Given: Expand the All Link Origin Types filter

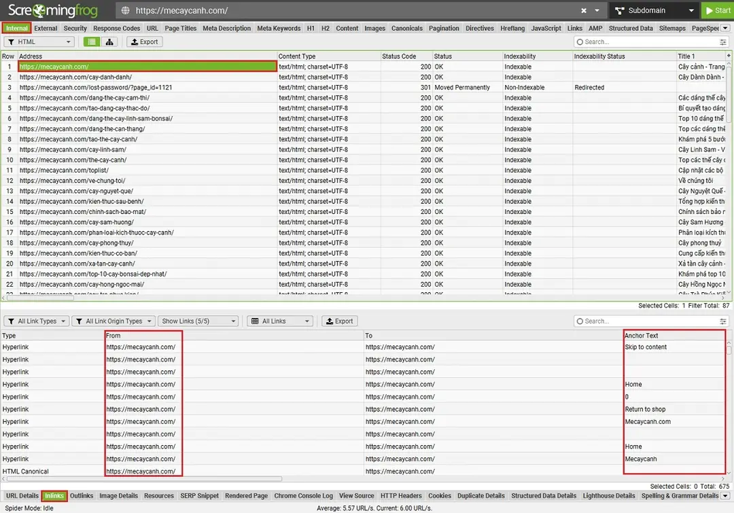Looking at the screenshot, I should click(113, 321).
